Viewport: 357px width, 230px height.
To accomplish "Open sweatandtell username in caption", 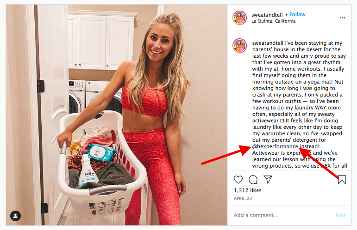I will point(268,43).
